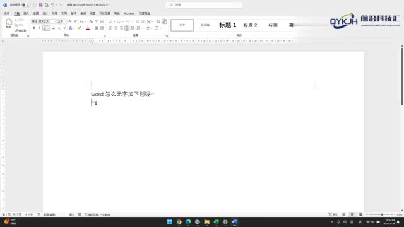Viewport: 404px width, 227px height.
Task: Toggle Strikethrough formatting
Action: pyautogui.click(x=53, y=28)
